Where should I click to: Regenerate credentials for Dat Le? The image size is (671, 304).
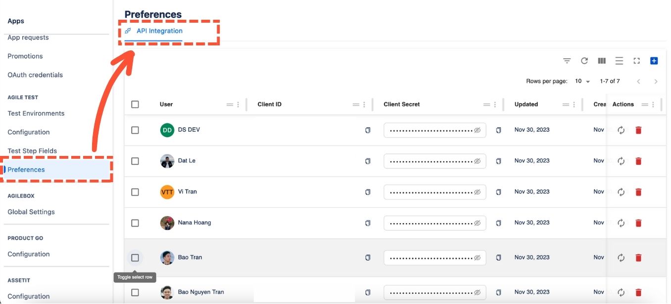[622, 161]
